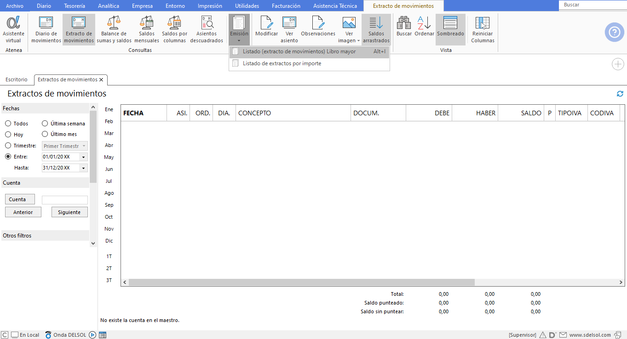
Task: Click the Cuenta input field
Action: tap(65, 200)
